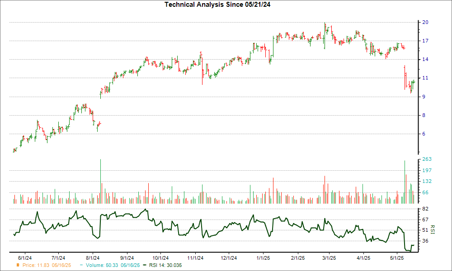Viewport: 452px width, 271px height.
Task: Click the 11/1/24 date label on the x-axis
Action: (x=195, y=258)
